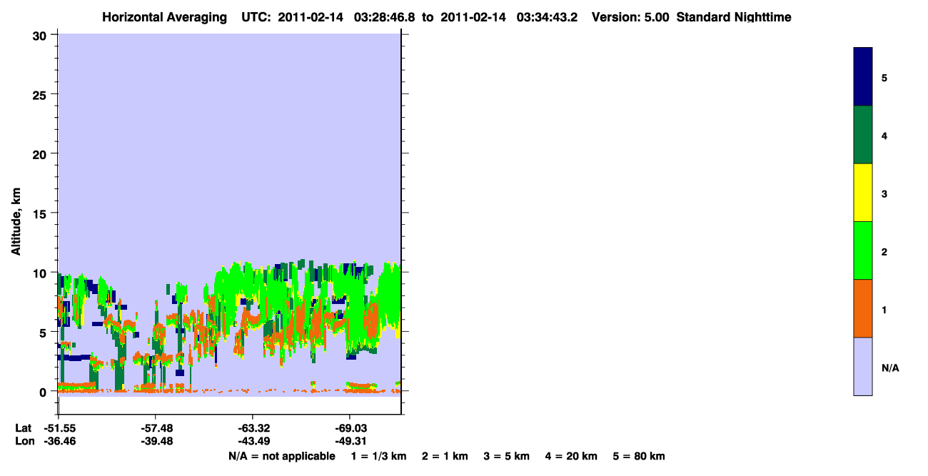928x476 pixels.
Task: Click the 'Lat' row label
Action: [23, 427]
